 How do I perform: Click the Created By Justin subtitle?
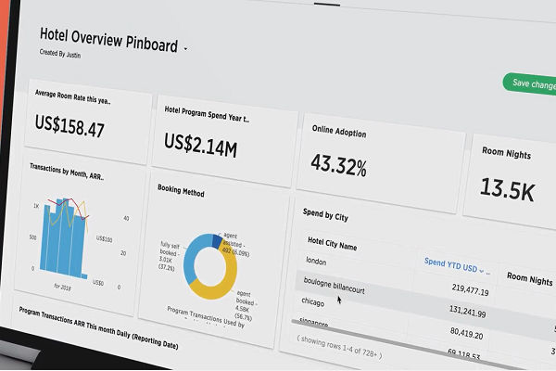point(60,54)
